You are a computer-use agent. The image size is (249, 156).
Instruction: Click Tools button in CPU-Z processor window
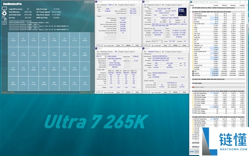(165, 45)
